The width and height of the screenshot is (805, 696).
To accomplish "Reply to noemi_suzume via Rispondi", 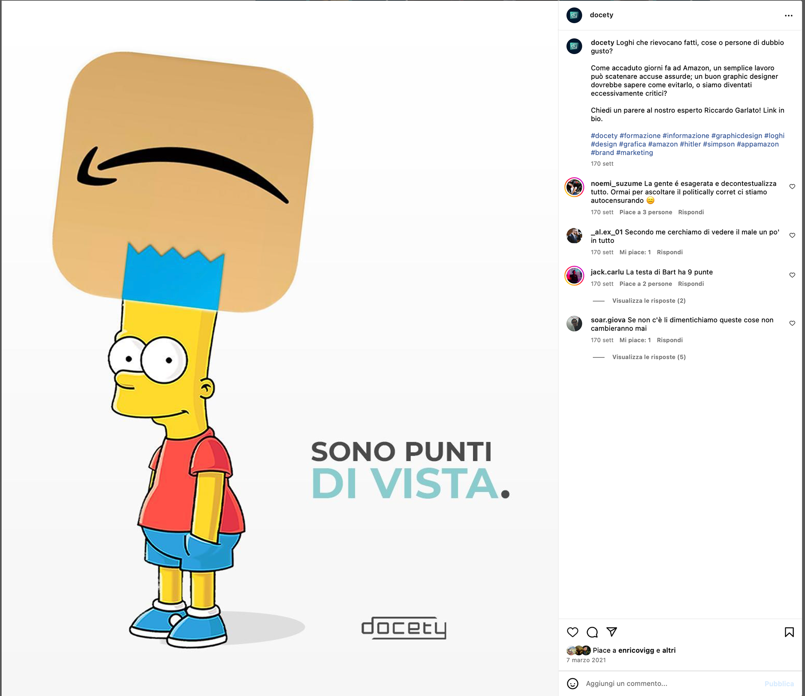I will click(691, 212).
